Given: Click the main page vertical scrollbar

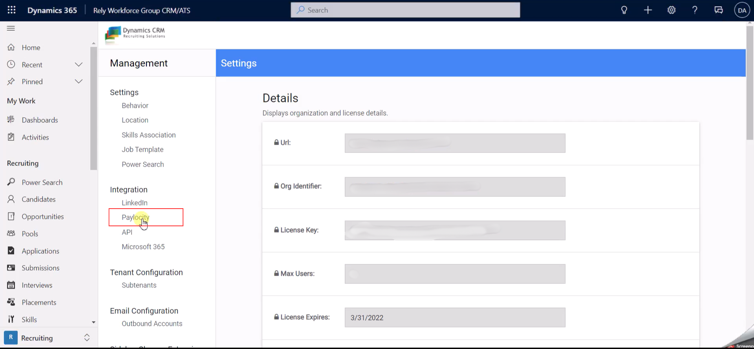Looking at the screenshot, I should click(750, 83).
